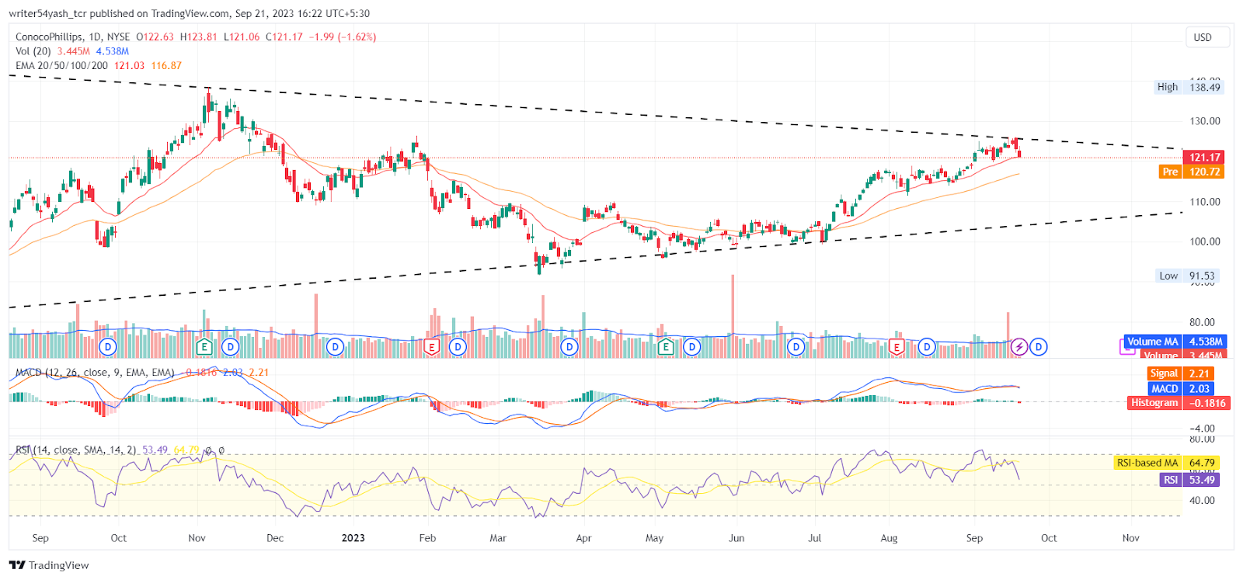Click the writer54yash_tcr published header text

(x=189, y=13)
